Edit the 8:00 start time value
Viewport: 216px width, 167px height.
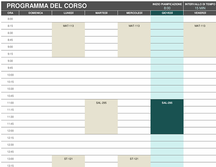[167, 8]
